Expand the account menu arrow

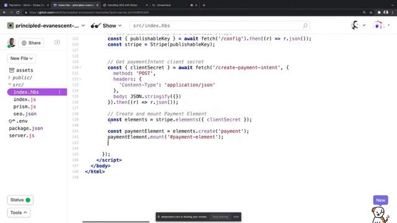[389, 25]
